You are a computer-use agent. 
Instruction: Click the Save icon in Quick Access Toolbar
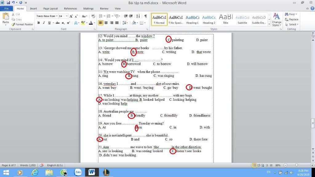click(x=8, y=2)
